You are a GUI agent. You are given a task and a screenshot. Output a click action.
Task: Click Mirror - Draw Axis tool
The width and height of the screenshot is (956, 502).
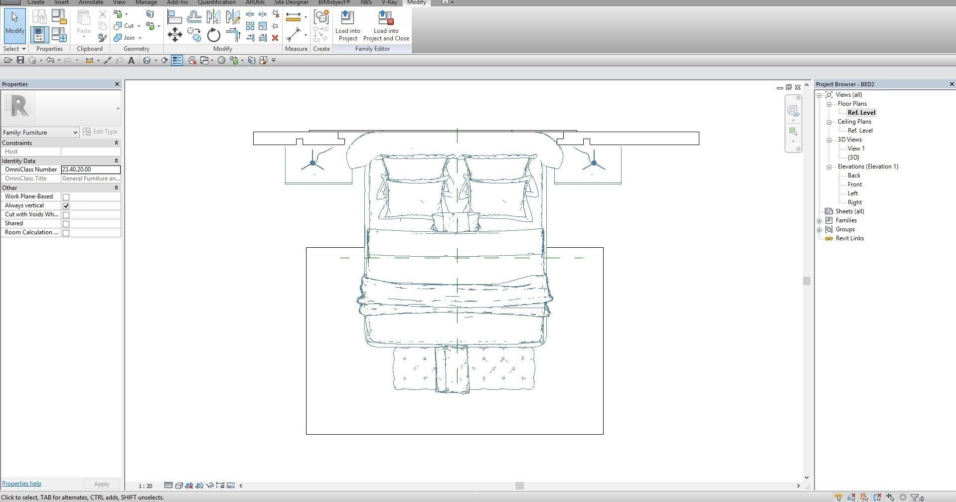click(x=233, y=17)
